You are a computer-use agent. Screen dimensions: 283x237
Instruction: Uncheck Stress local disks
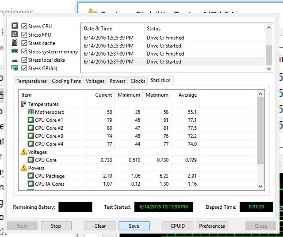(x=24, y=60)
